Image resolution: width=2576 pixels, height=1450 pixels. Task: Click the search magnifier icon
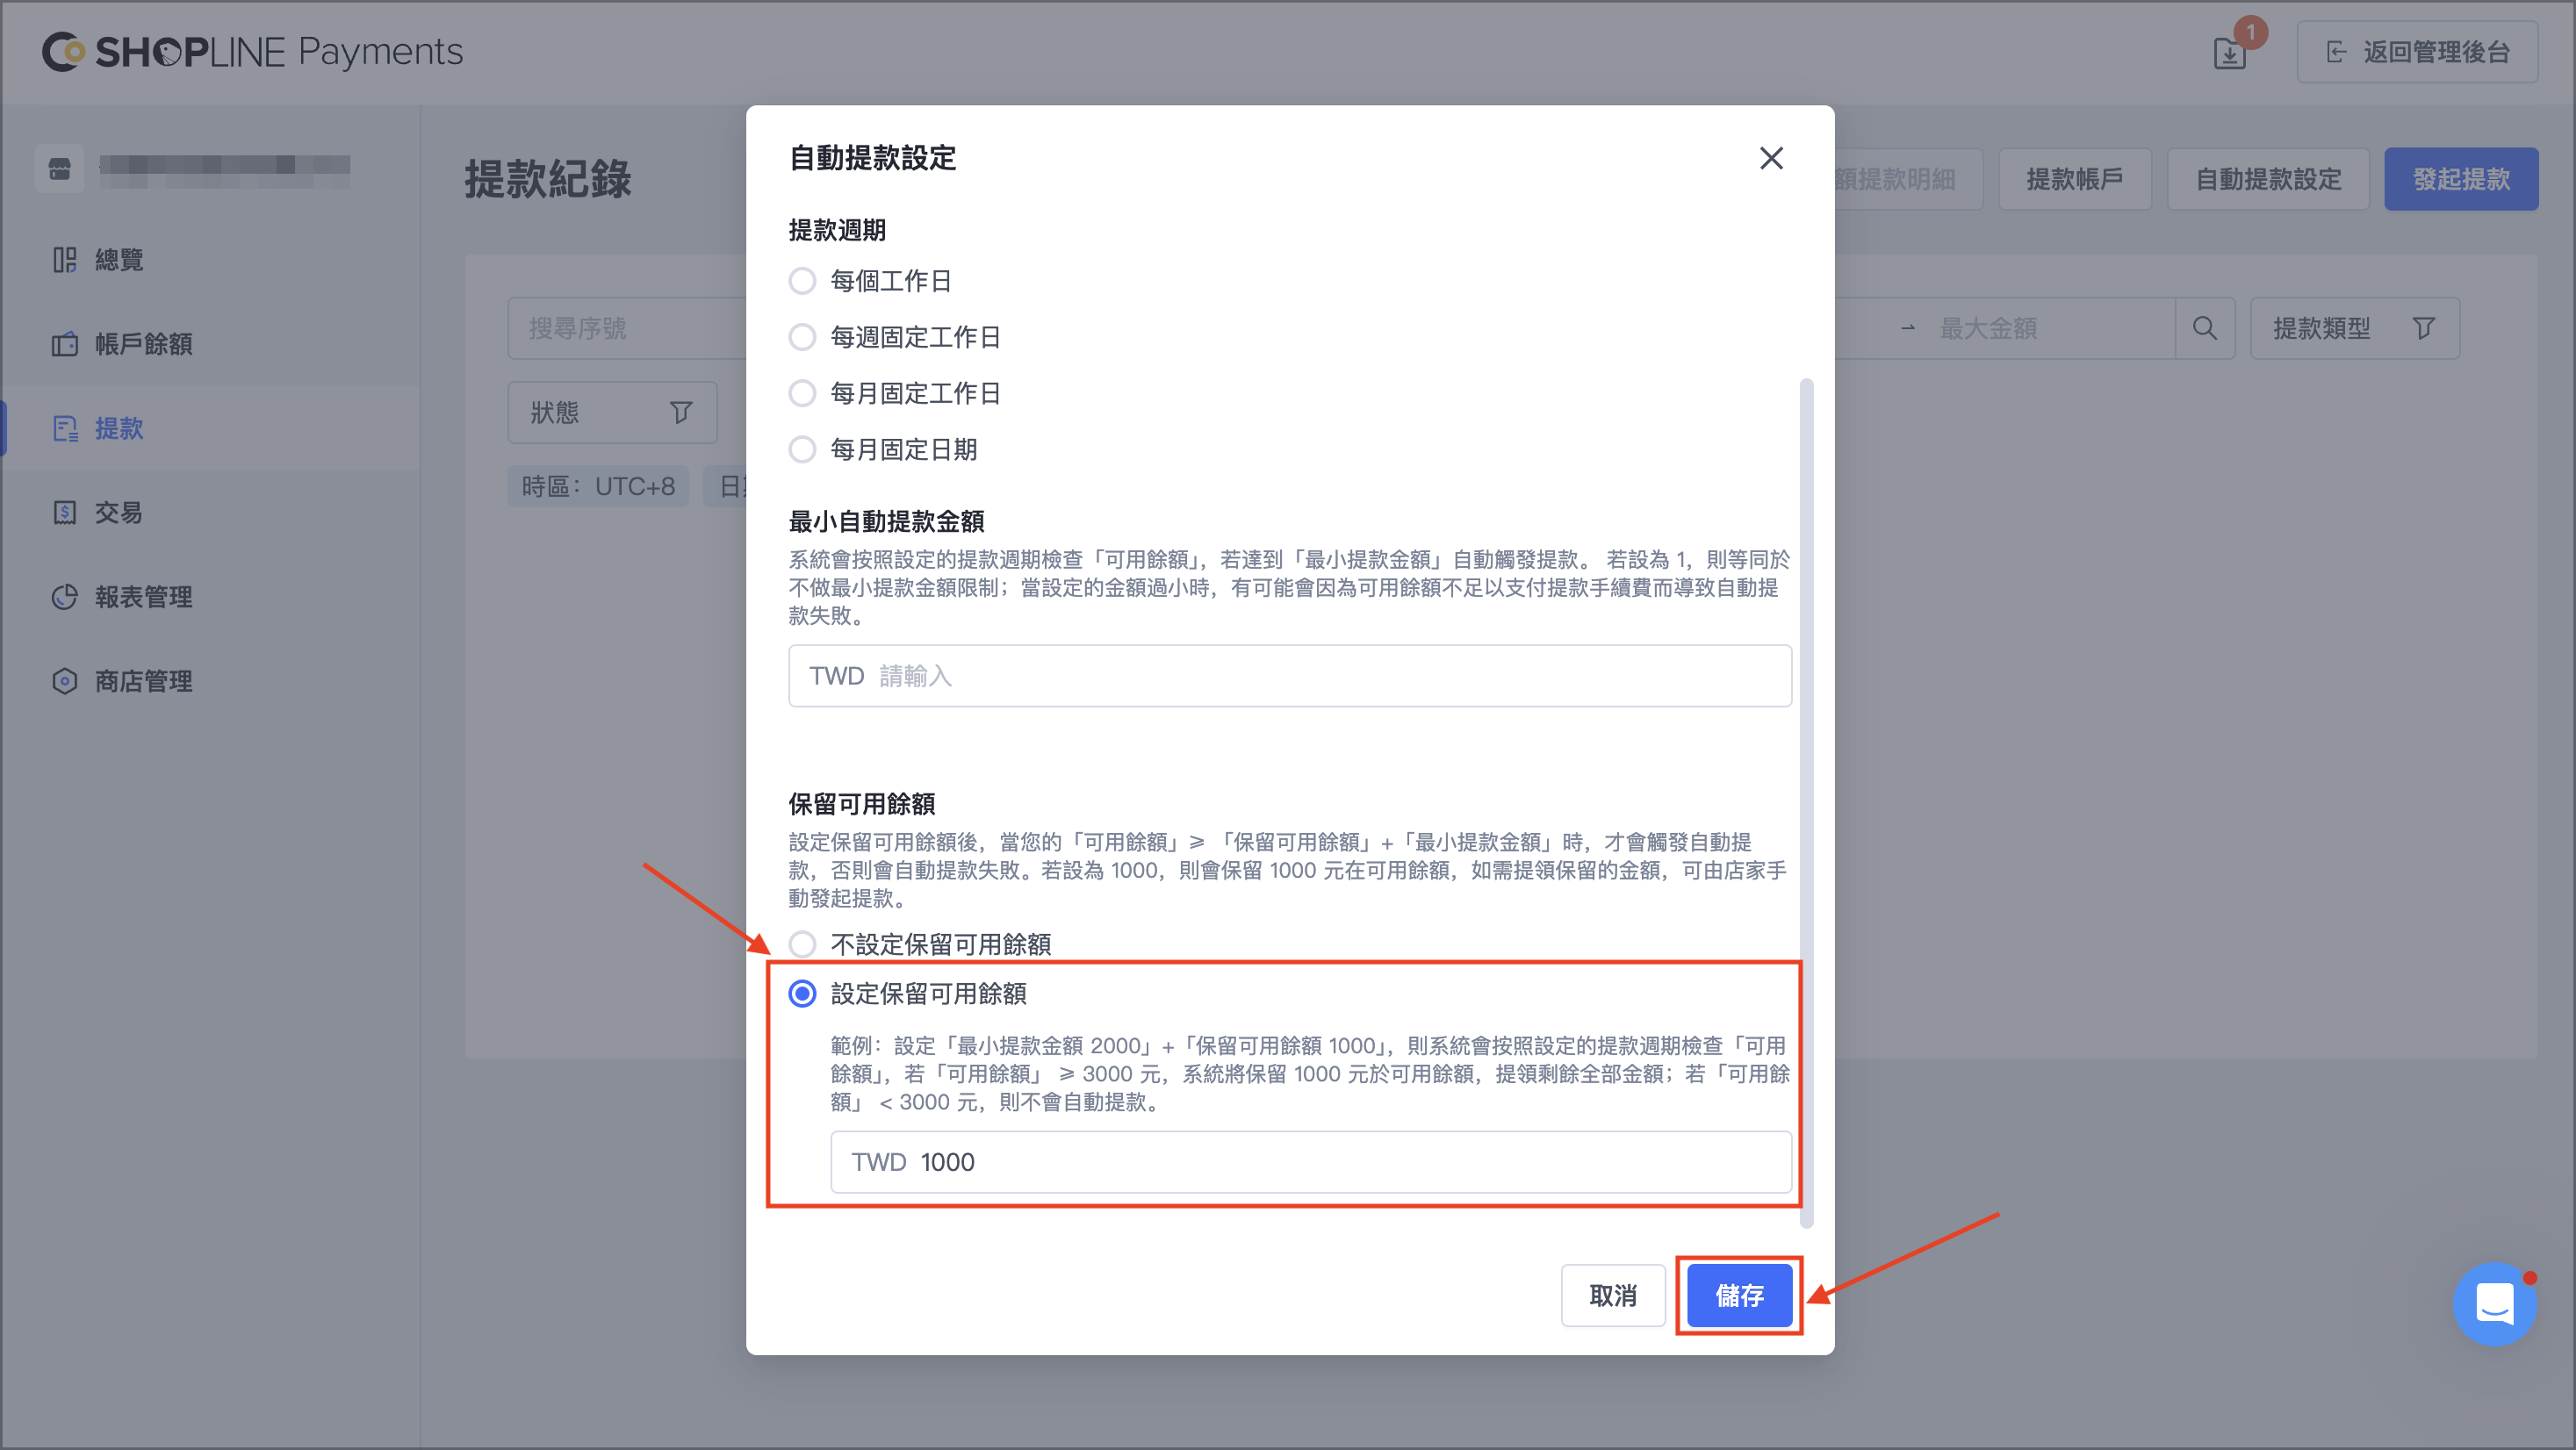[x=2204, y=328]
